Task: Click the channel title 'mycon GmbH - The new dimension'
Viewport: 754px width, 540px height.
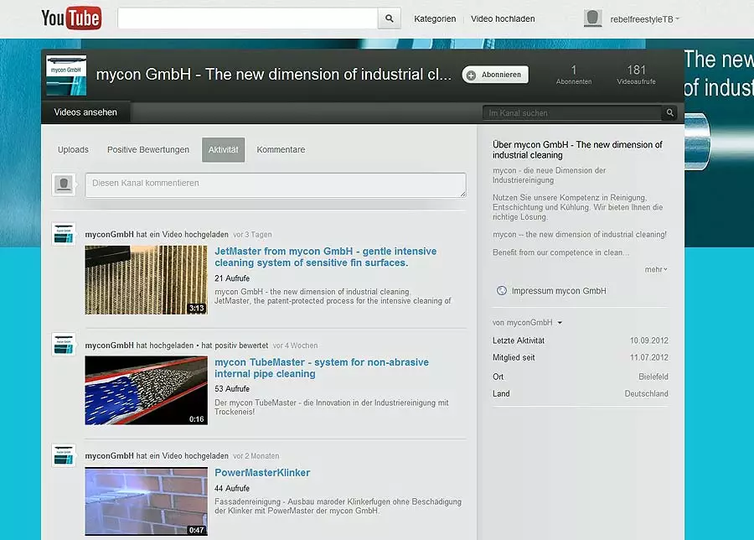Action: 274,74
